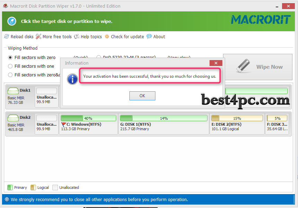Choose DoD 5220.22-M wiping method

(99, 57)
